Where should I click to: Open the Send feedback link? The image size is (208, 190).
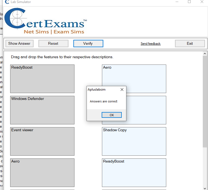click(x=151, y=44)
